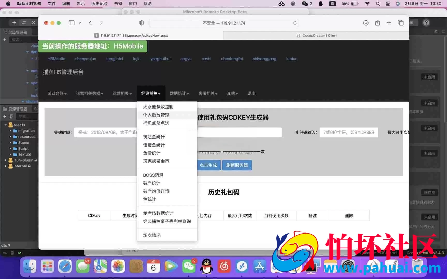
Task: Show the Safari tab overview icon
Action: (x=400, y=23)
